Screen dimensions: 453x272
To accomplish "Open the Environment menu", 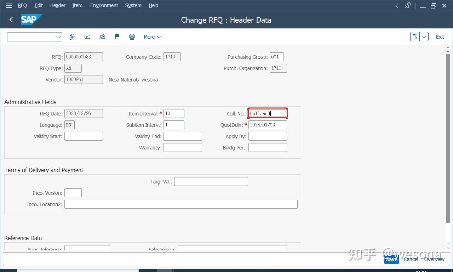I will click(x=104, y=5).
